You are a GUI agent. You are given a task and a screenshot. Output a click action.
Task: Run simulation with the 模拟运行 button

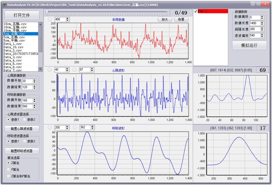(249, 45)
